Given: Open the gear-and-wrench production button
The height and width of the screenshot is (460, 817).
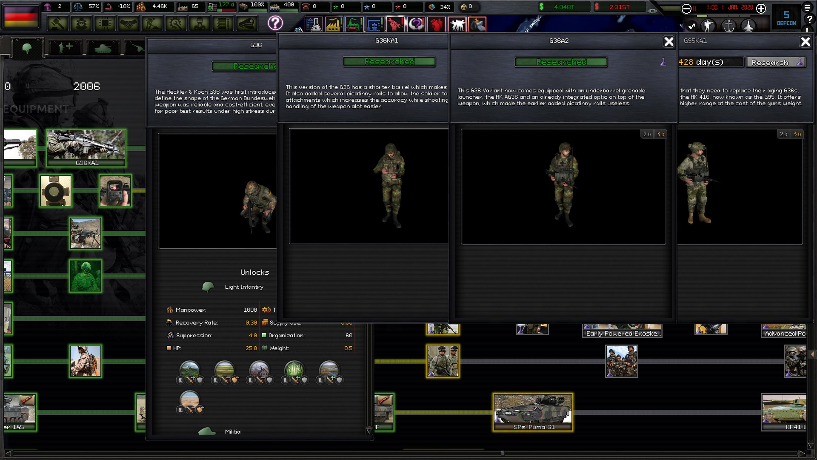Looking at the screenshot, I should tap(176, 24).
